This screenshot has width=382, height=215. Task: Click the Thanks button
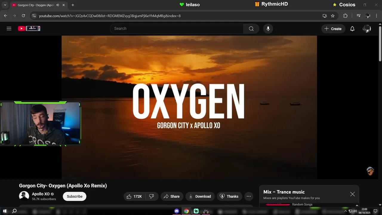[x=229, y=196]
